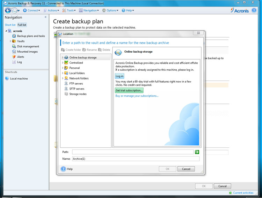
Task: Click Get trial subscription button
Action: (129, 90)
